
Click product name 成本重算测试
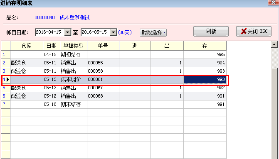(74, 17)
